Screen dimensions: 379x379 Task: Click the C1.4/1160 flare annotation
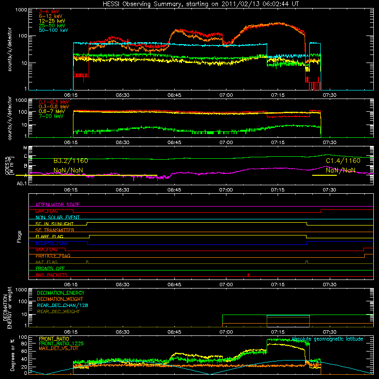coord(343,161)
